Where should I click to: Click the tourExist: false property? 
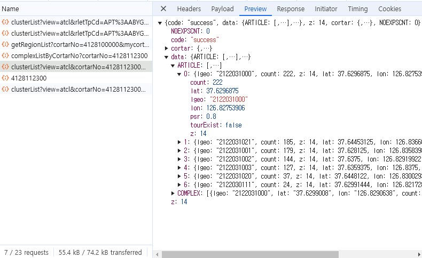click(216, 125)
